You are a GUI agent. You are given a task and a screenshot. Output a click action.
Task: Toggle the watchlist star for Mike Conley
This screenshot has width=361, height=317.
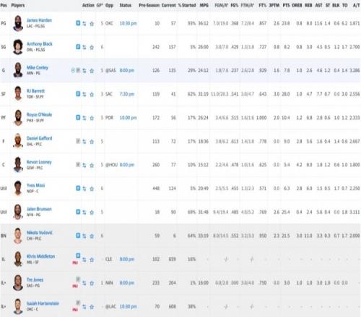coord(92,71)
